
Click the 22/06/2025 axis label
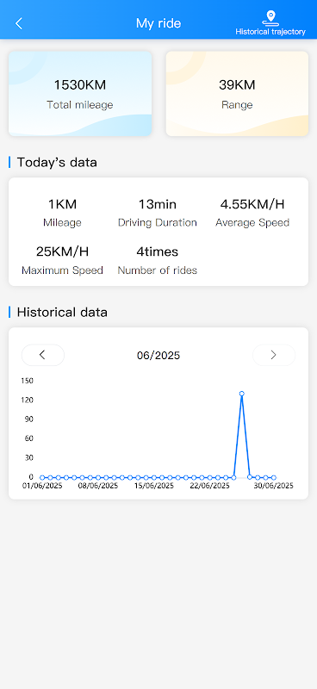pos(209,486)
